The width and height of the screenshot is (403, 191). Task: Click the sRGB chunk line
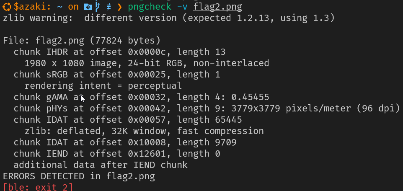click(x=117, y=74)
